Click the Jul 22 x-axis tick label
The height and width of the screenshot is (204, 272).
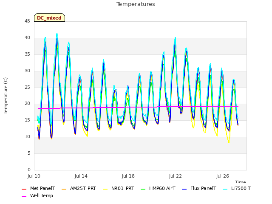coord(176,176)
